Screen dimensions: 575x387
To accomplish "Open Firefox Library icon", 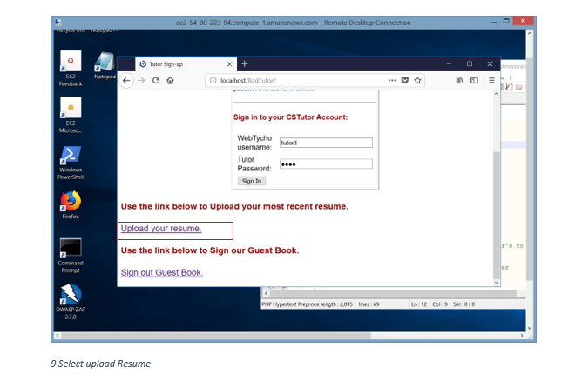I will click(459, 81).
